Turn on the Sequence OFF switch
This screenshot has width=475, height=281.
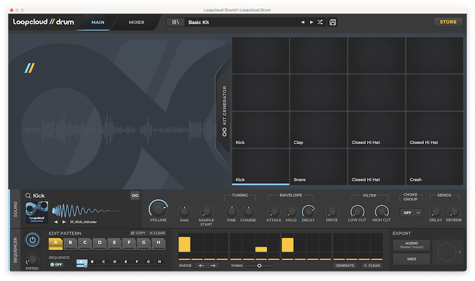coord(56,264)
